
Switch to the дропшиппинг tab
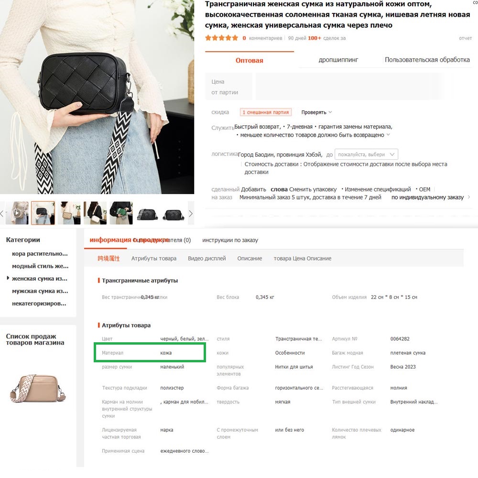tap(338, 60)
